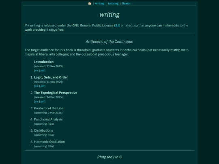Go to the home page via house icon
The height and width of the screenshot is (164, 219).
point(90,4)
